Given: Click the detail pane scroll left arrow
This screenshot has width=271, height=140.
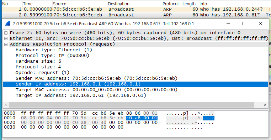Looking at the screenshot, I should click(6, 105).
